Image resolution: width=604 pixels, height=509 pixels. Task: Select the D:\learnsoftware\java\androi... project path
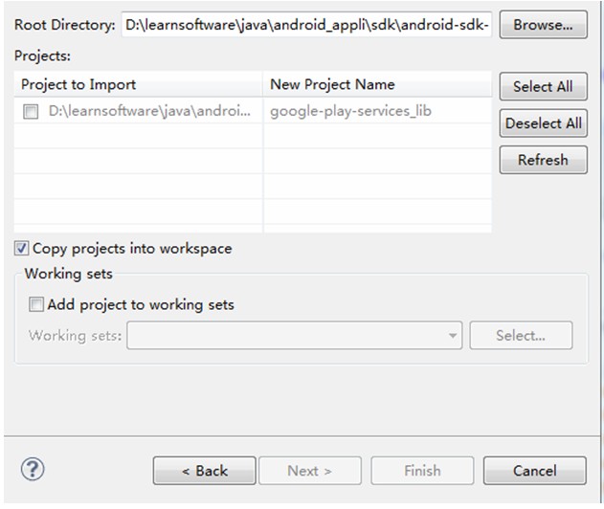coord(149,111)
